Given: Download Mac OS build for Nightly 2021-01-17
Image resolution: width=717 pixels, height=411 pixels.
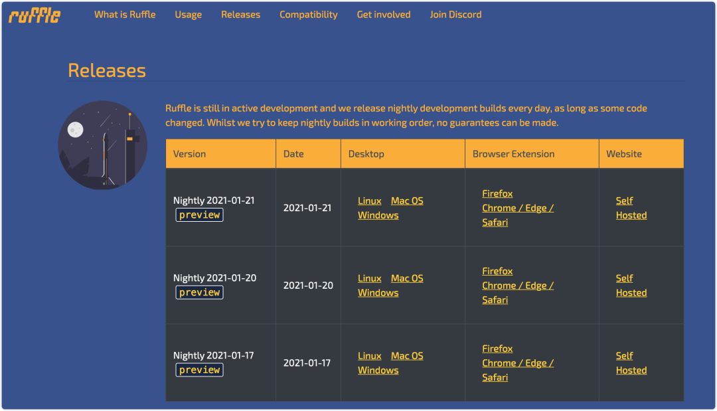Looking at the screenshot, I should [x=407, y=356].
